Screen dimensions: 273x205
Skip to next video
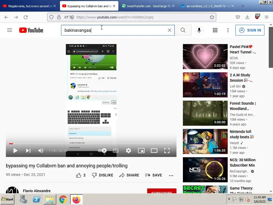[x=28, y=151]
